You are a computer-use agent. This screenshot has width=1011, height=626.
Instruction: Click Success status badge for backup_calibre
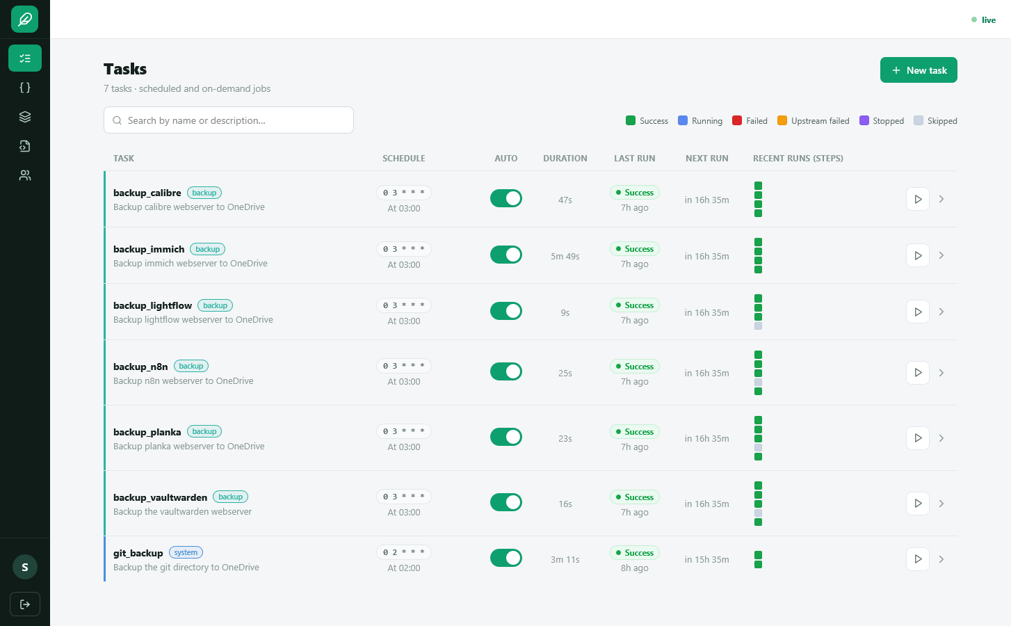click(634, 193)
